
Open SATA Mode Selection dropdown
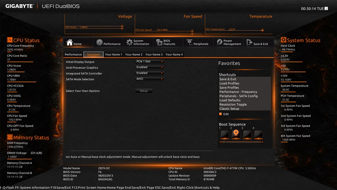pyautogui.click(x=150, y=79)
